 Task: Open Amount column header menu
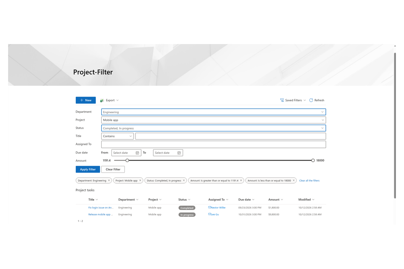pyautogui.click(x=276, y=200)
